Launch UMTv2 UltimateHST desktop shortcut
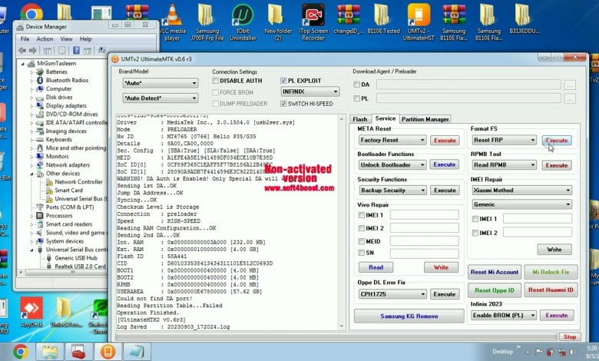 [419, 22]
